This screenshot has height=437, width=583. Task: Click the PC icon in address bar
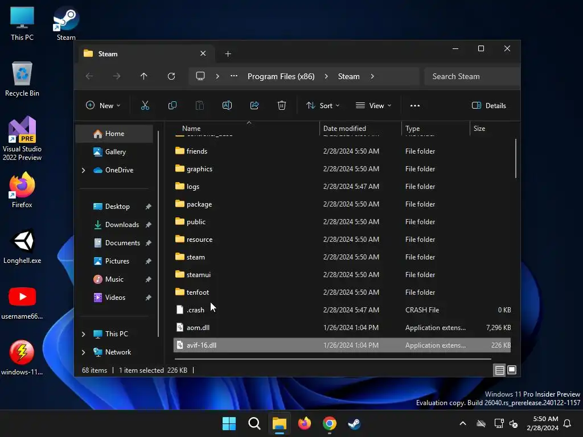[200, 76]
